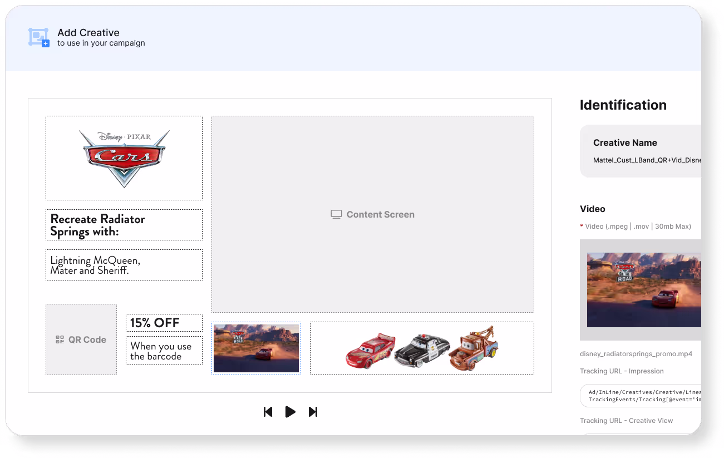The width and height of the screenshot is (724, 458).
Task: Select the small Radiator Springs video thumbnail
Action: pyautogui.click(x=257, y=348)
